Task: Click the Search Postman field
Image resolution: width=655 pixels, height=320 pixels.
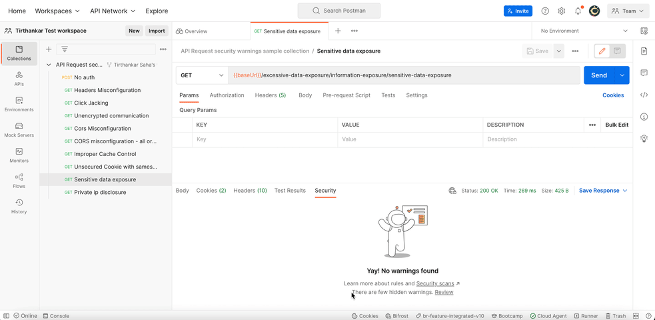Action: click(x=338, y=11)
